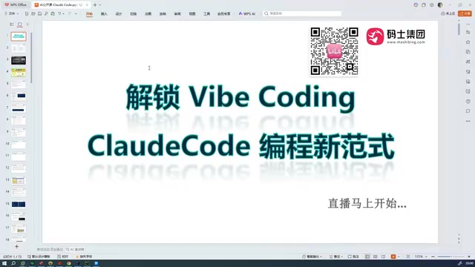Click the orange 分享 share button
Viewport: 475px width, 267px height.
tap(465, 13)
